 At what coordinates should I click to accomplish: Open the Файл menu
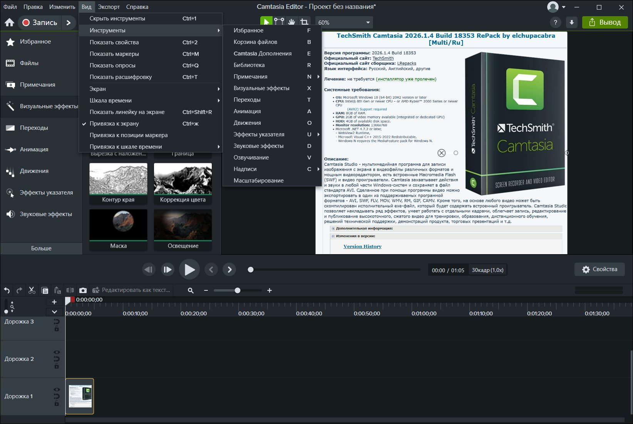[10, 7]
